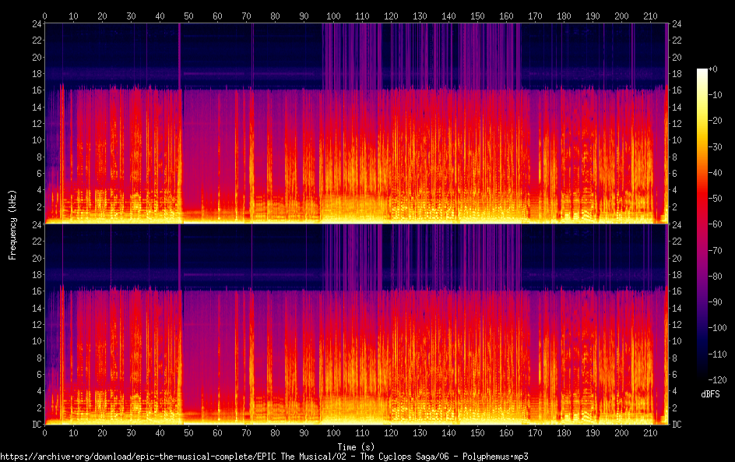Select the 210 tick on the top time axis
The height and width of the screenshot is (462, 735).
[x=650, y=16]
